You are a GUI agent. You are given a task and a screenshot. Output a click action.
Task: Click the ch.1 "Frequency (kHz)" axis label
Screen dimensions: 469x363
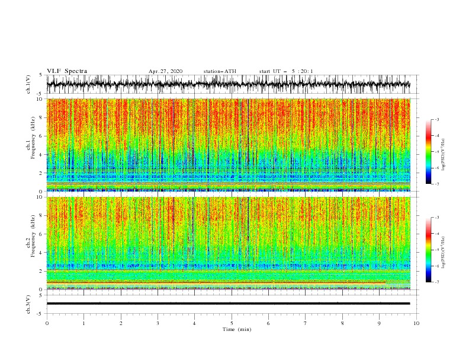(x=33, y=138)
